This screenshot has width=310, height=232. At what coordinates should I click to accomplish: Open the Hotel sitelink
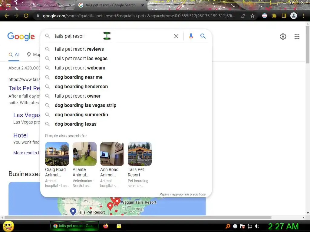click(20, 135)
